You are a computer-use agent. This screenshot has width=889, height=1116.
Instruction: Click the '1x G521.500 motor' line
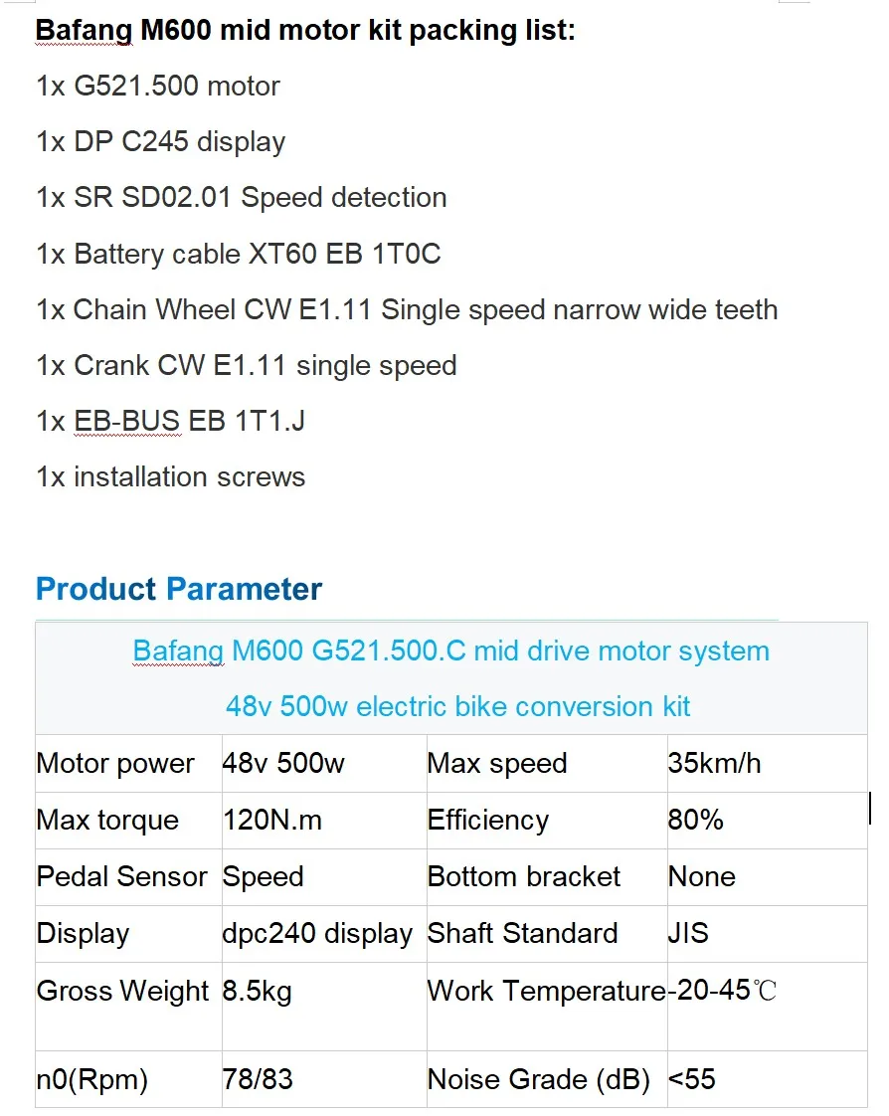click(x=158, y=86)
